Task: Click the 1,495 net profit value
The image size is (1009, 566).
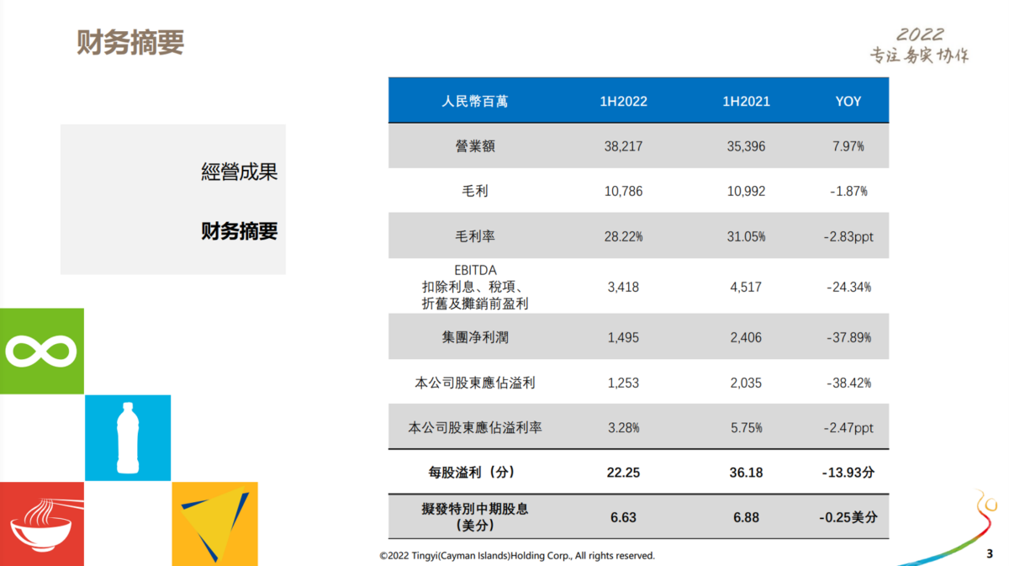Action: (x=623, y=337)
